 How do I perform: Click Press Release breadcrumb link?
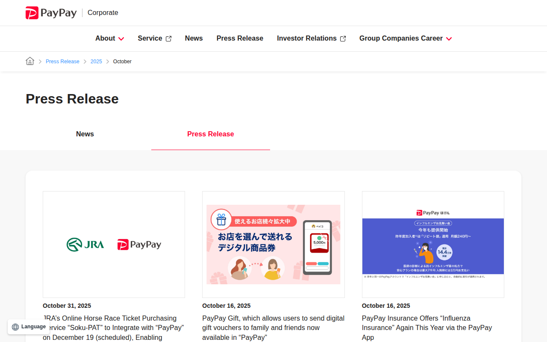click(62, 62)
